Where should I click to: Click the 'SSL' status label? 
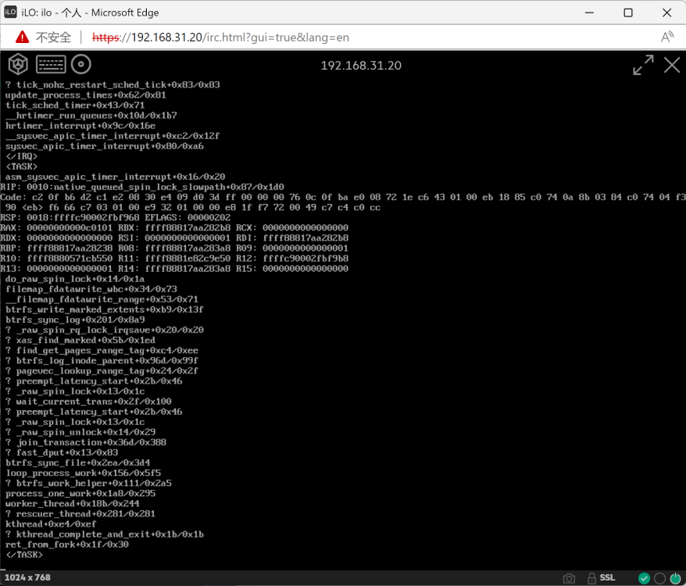[607, 577]
